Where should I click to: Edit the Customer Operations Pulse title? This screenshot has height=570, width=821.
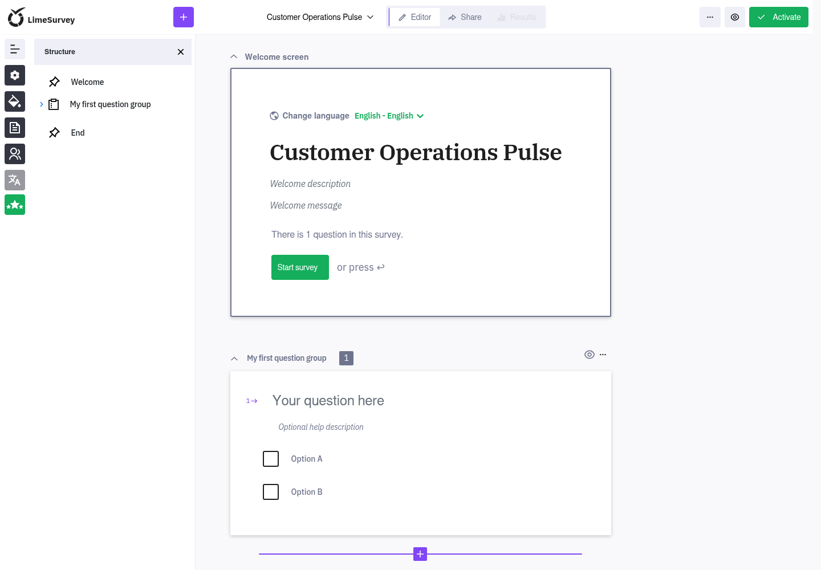pos(416,152)
